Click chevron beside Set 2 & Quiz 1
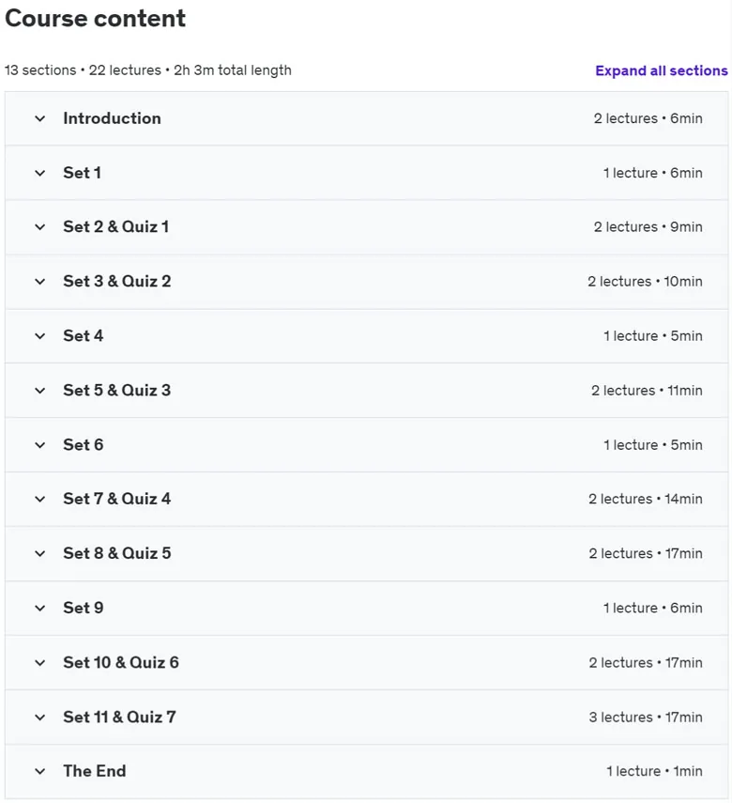 point(40,227)
